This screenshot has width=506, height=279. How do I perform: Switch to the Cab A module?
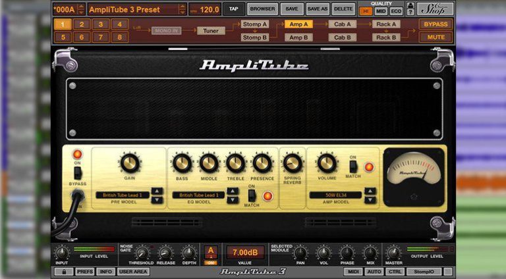coord(342,24)
